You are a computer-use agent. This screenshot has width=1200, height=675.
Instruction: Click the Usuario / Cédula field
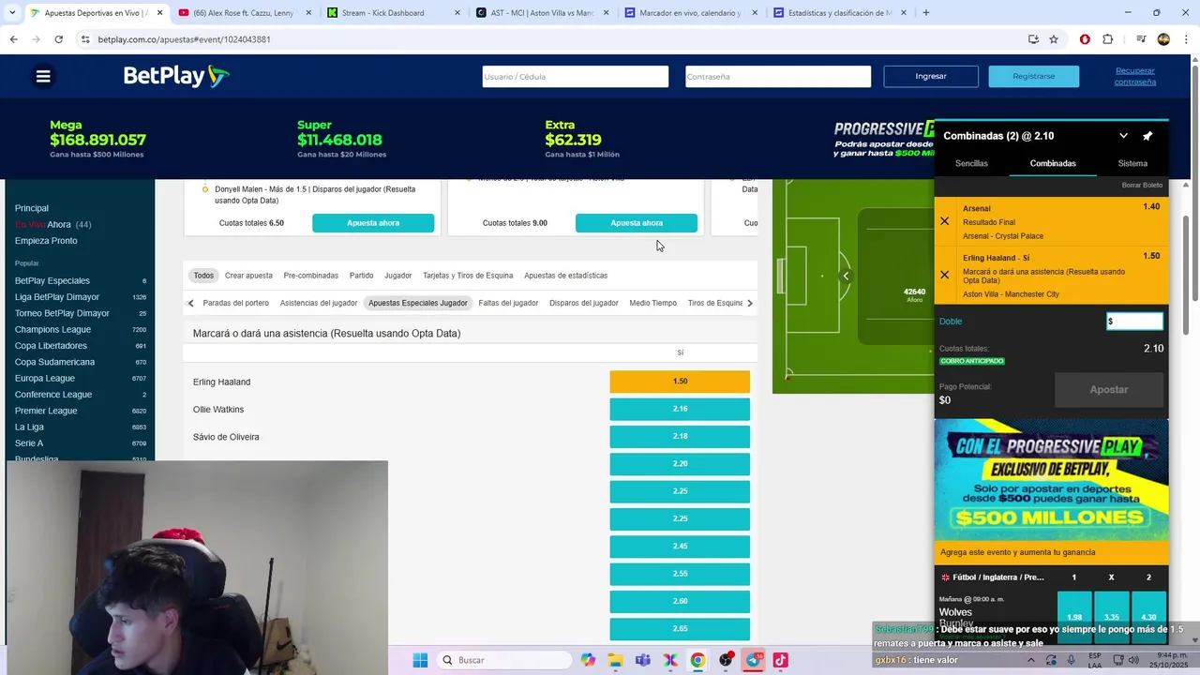(x=576, y=76)
